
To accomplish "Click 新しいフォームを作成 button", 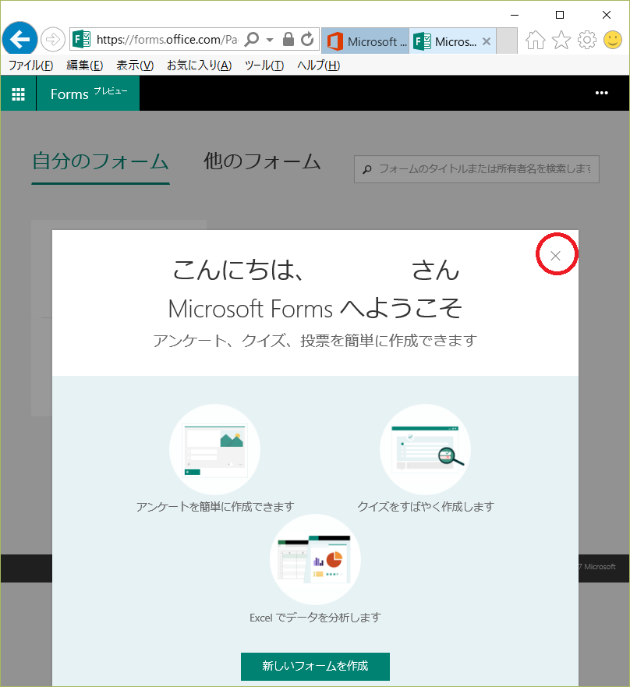I will (x=315, y=666).
